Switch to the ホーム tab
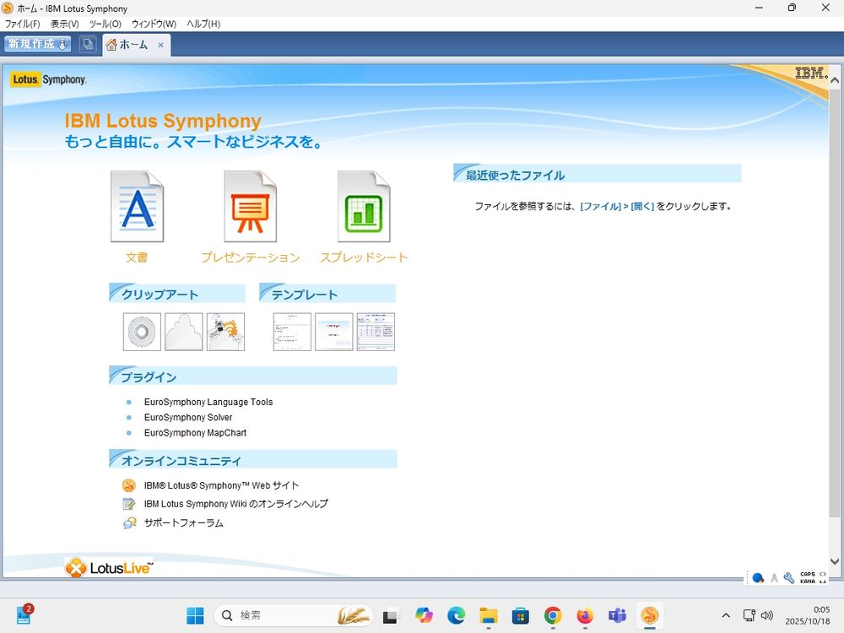Viewport: 844px width, 633px height. click(x=133, y=45)
